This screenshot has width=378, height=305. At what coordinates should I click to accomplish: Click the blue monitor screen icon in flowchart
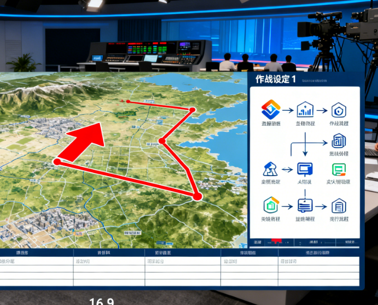pyautogui.click(x=305, y=169)
